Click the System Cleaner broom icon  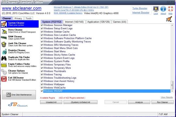tap(4, 24)
